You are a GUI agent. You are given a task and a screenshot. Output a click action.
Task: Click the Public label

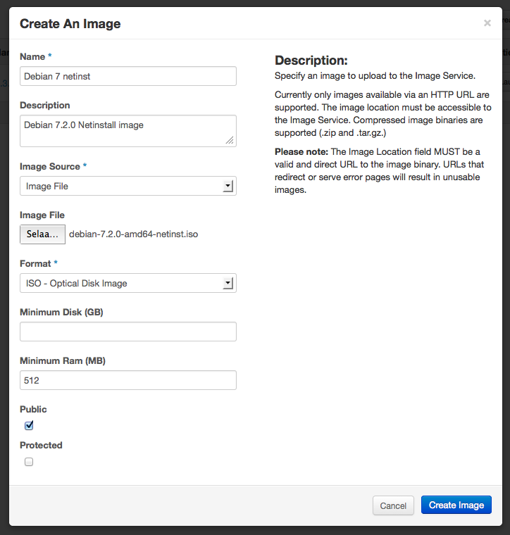[33, 410]
